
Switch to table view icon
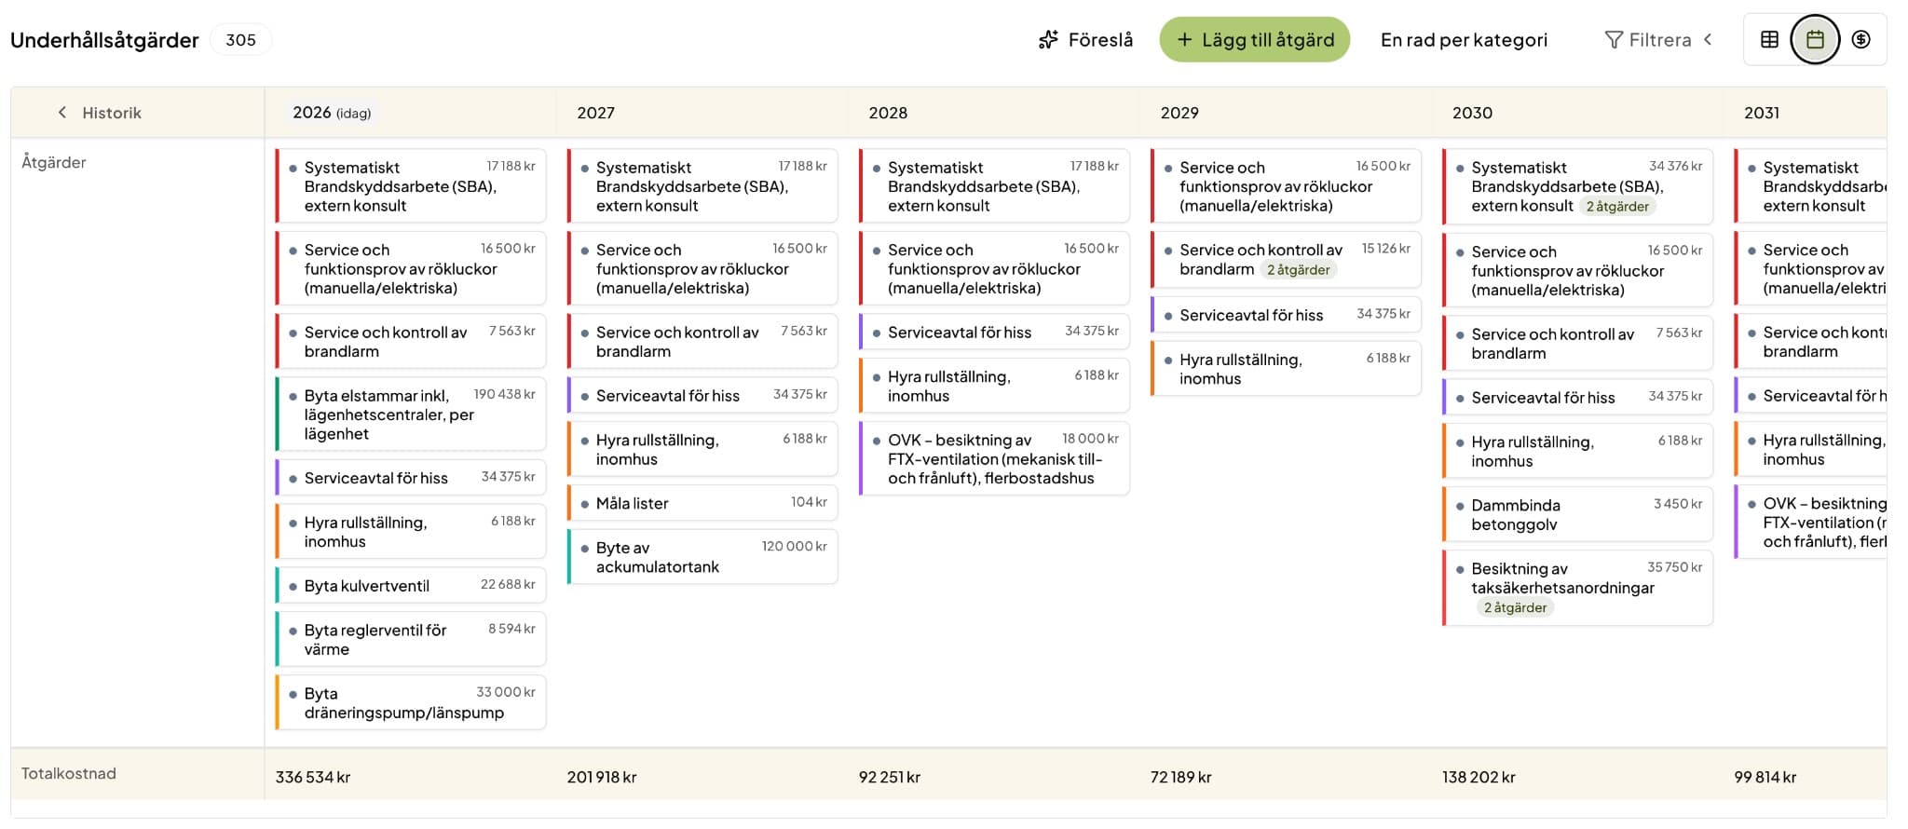(x=1769, y=39)
